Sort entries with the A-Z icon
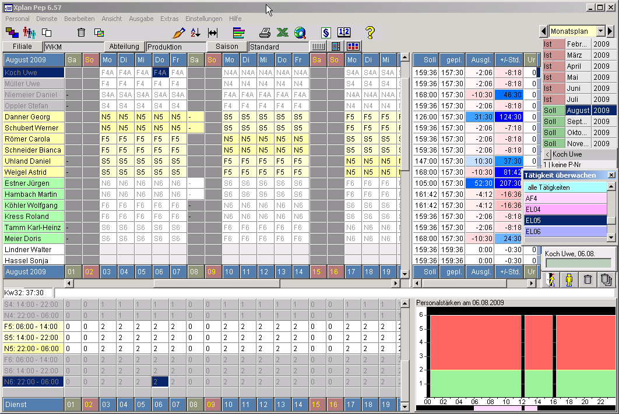This screenshot has width=619, height=414. tap(195, 33)
